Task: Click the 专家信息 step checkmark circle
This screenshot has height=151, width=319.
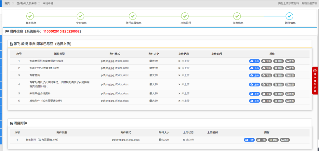Action: [x=80, y=16]
